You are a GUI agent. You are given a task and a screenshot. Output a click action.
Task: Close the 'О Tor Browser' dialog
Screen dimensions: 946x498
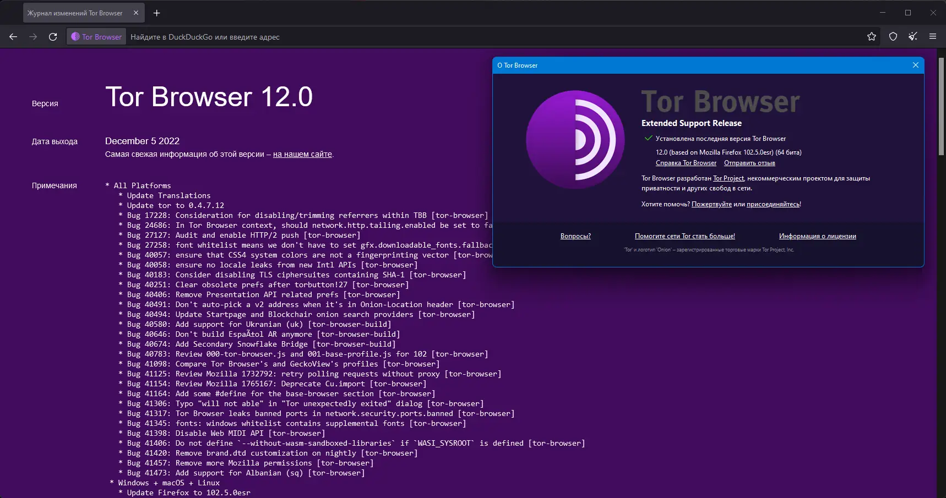(916, 65)
